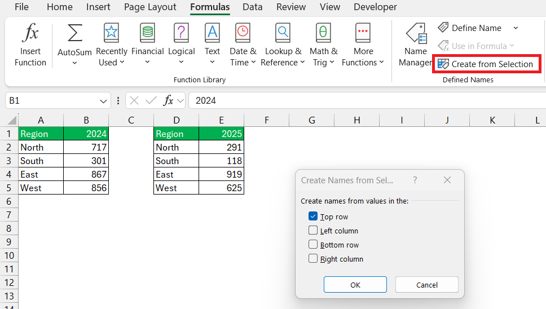The height and width of the screenshot is (309, 546).
Task: Select cell D5 West
Action: pyautogui.click(x=176, y=188)
